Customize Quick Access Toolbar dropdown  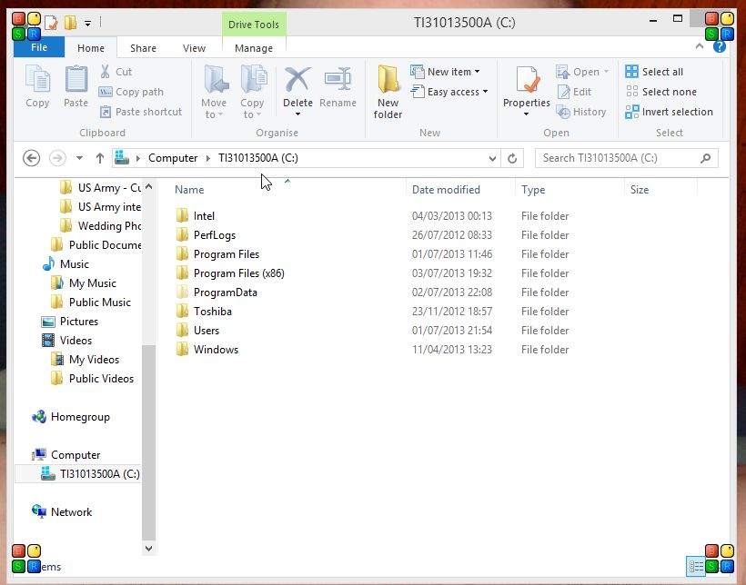[x=87, y=23]
